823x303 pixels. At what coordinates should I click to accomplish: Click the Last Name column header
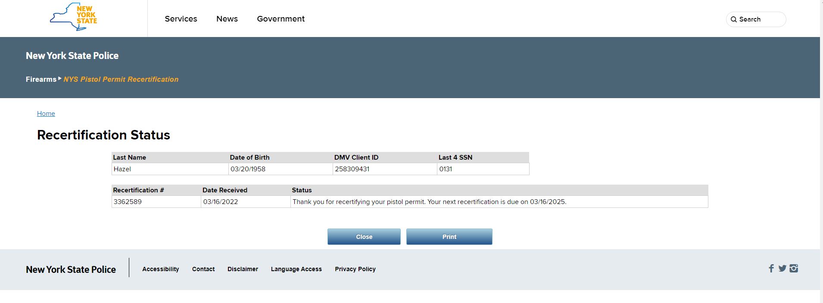pos(130,158)
